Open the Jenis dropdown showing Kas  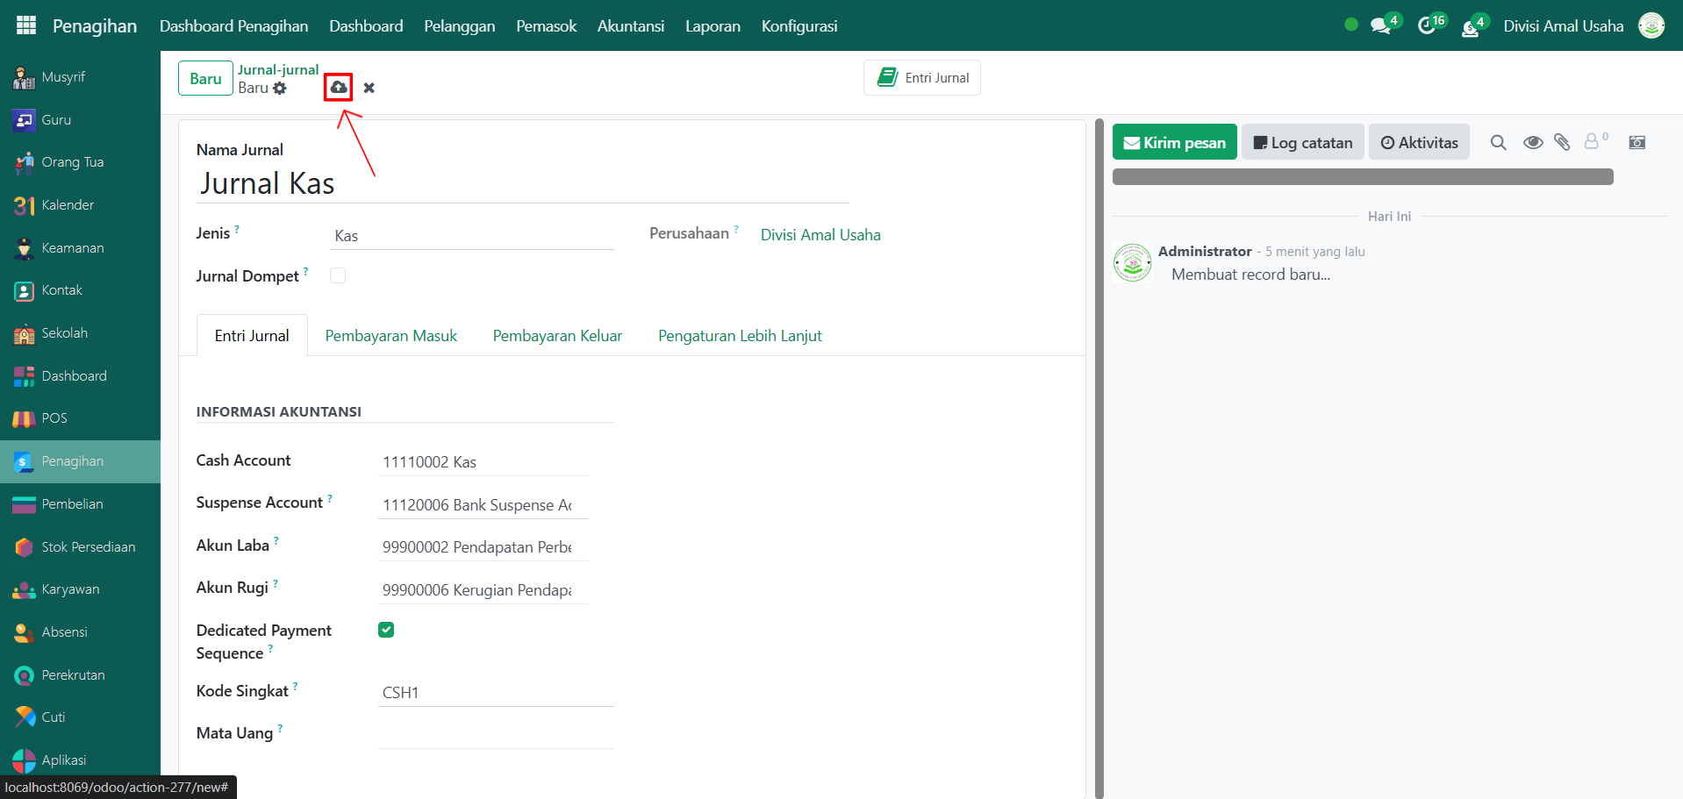(x=471, y=236)
